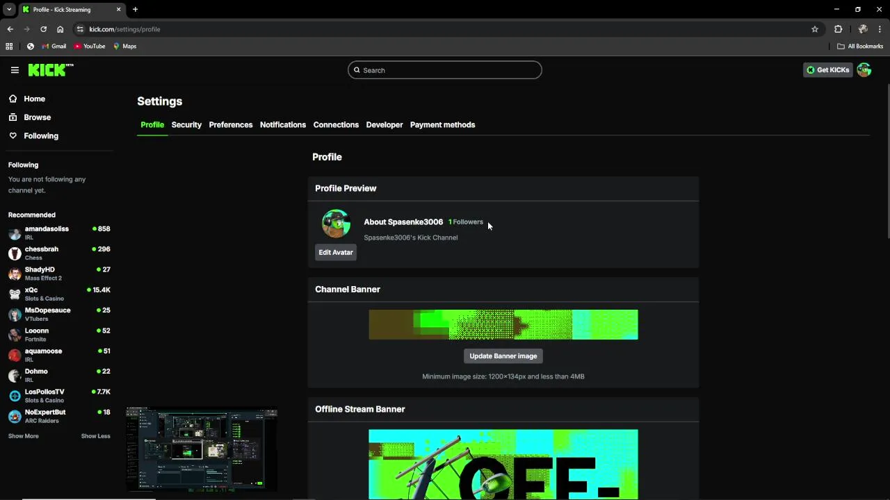Image resolution: width=890 pixels, height=500 pixels.
Task: Switch to the Developer tab
Action: [385, 125]
